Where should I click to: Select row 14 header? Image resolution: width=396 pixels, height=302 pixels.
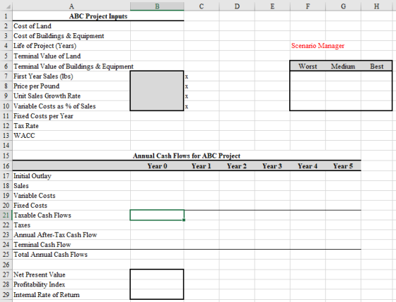[6, 146]
